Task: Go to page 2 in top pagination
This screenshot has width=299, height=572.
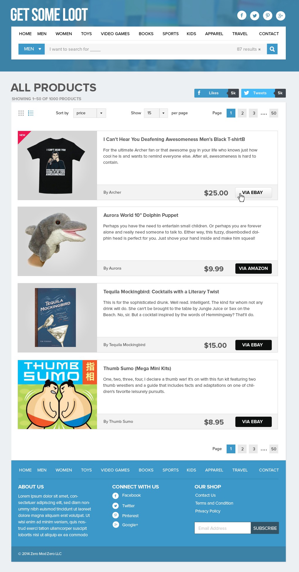Action: pos(242,113)
